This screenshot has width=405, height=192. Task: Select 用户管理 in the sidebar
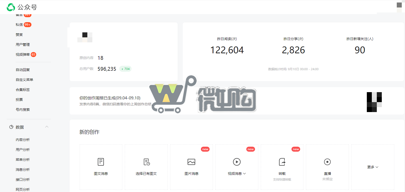click(23, 45)
